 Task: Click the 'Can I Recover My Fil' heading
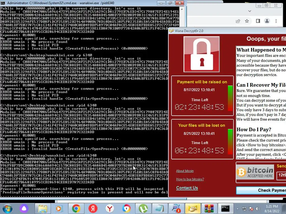[261, 85]
